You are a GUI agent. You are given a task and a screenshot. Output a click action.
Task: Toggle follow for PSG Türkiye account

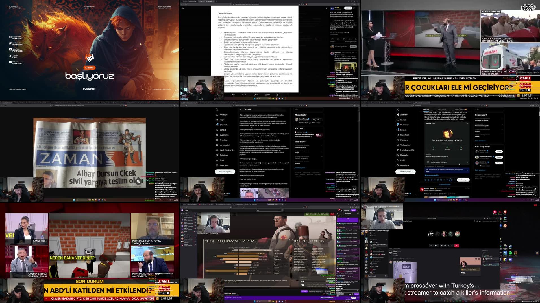(x=499, y=162)
